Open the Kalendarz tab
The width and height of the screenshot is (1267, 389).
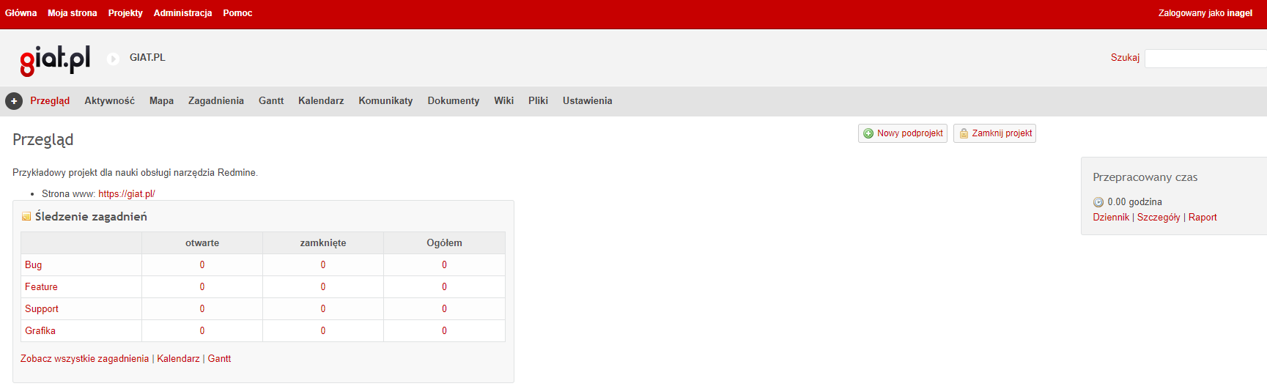point(321,101)
